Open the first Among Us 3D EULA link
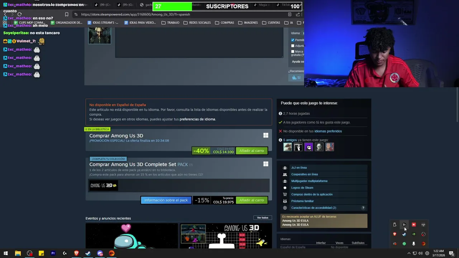The width and height of the screenshot is (459, 258). [x=295, y=221]
